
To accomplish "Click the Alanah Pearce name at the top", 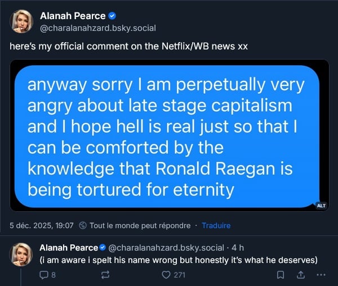I will pos(73,17).
